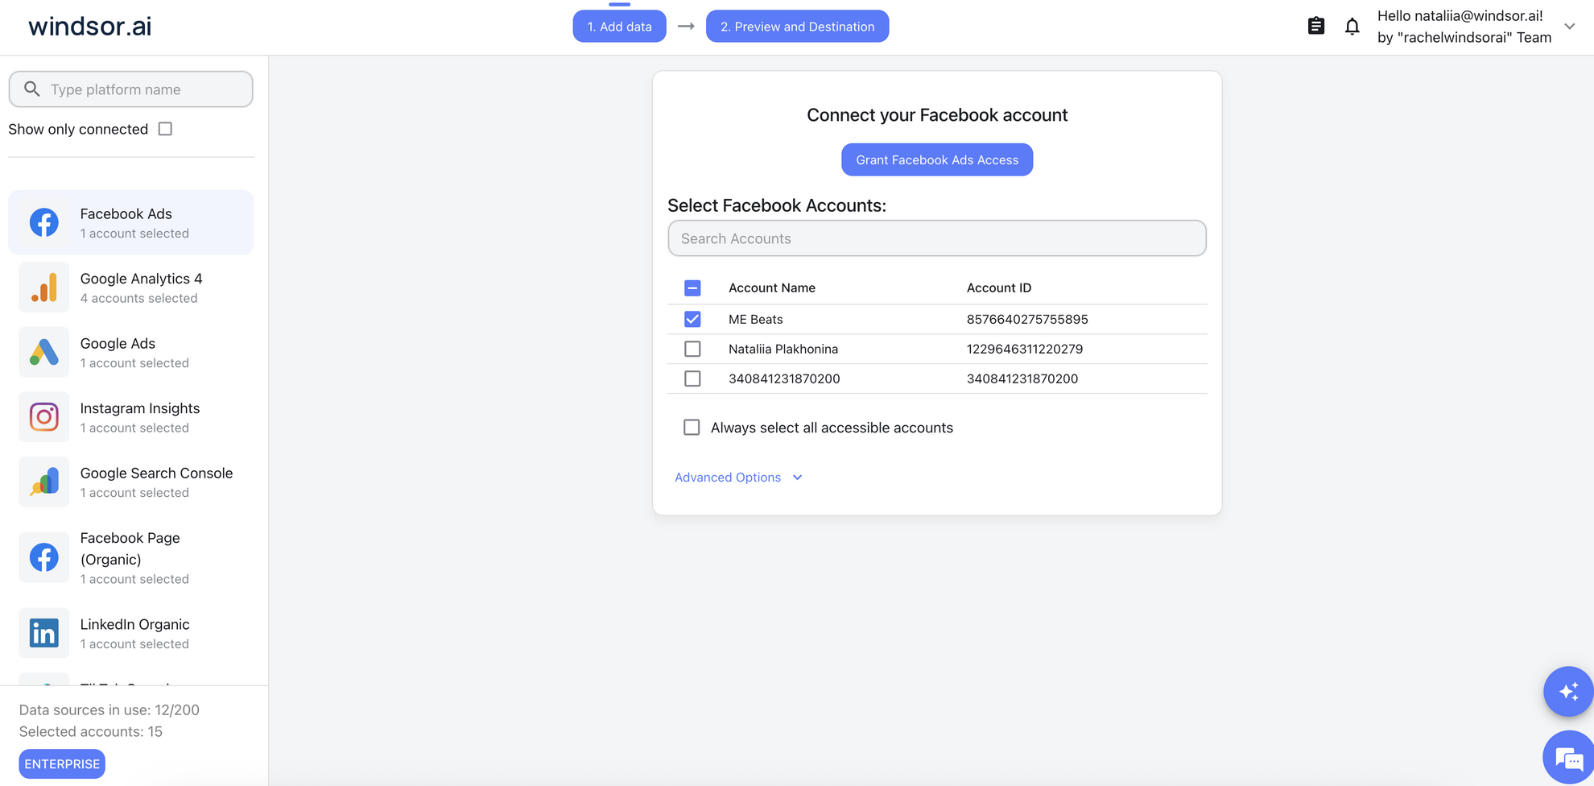Open the Google Ads logo icon

[44, 352]
